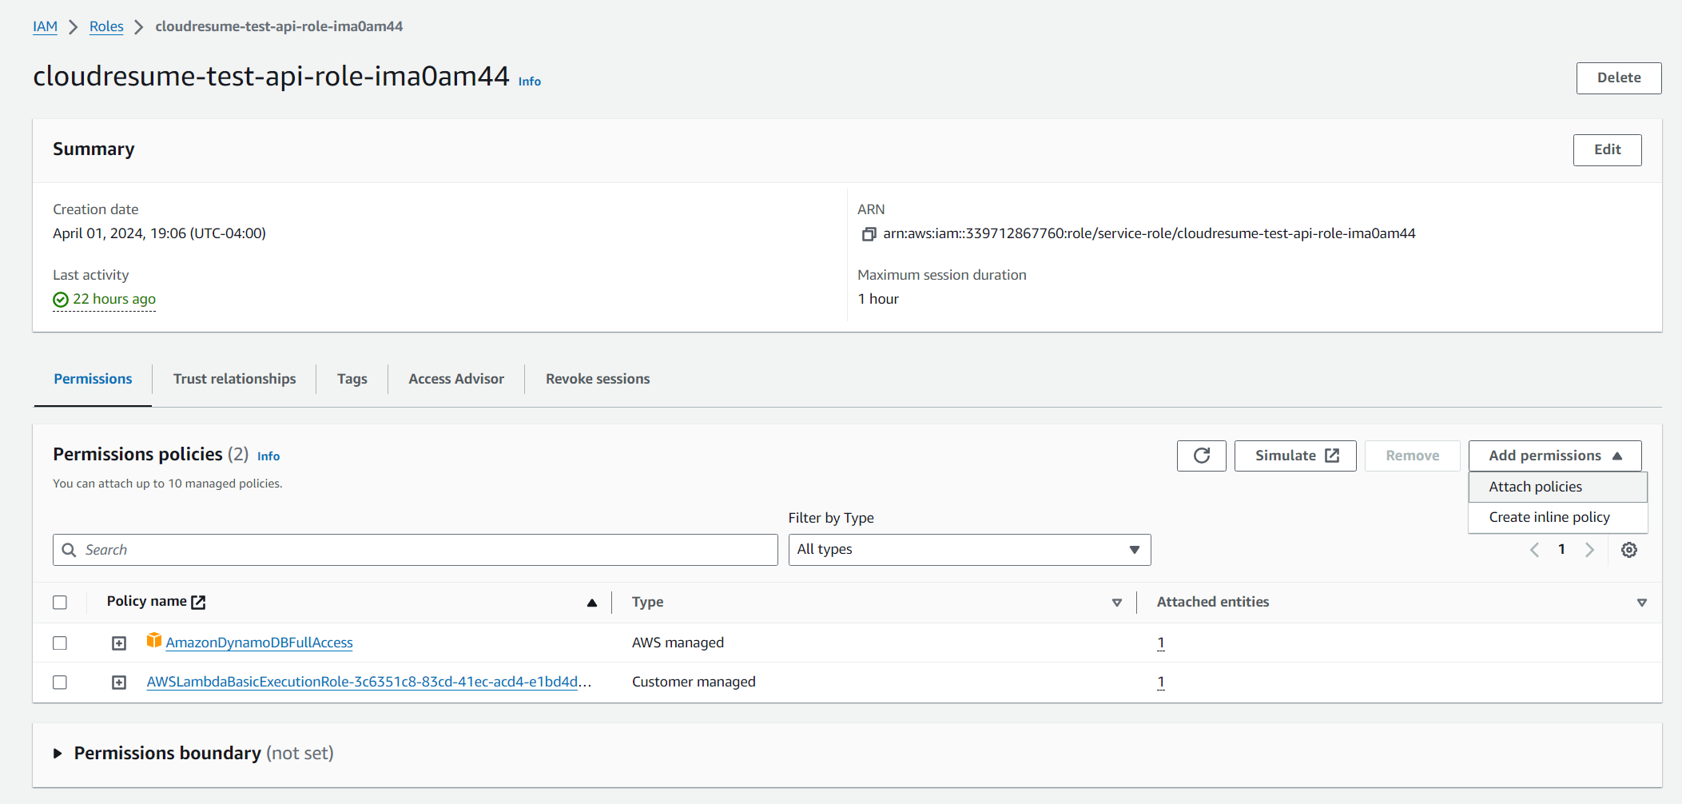Image resolution: width=1682 pixels, height=804 pixels.
Task: Open the Tags tab
Action: 352,379
